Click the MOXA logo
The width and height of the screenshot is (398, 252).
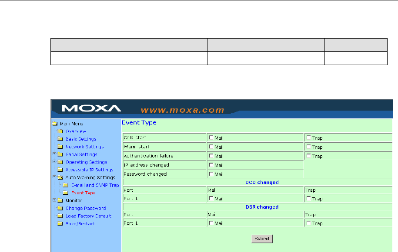coord(91,108)
